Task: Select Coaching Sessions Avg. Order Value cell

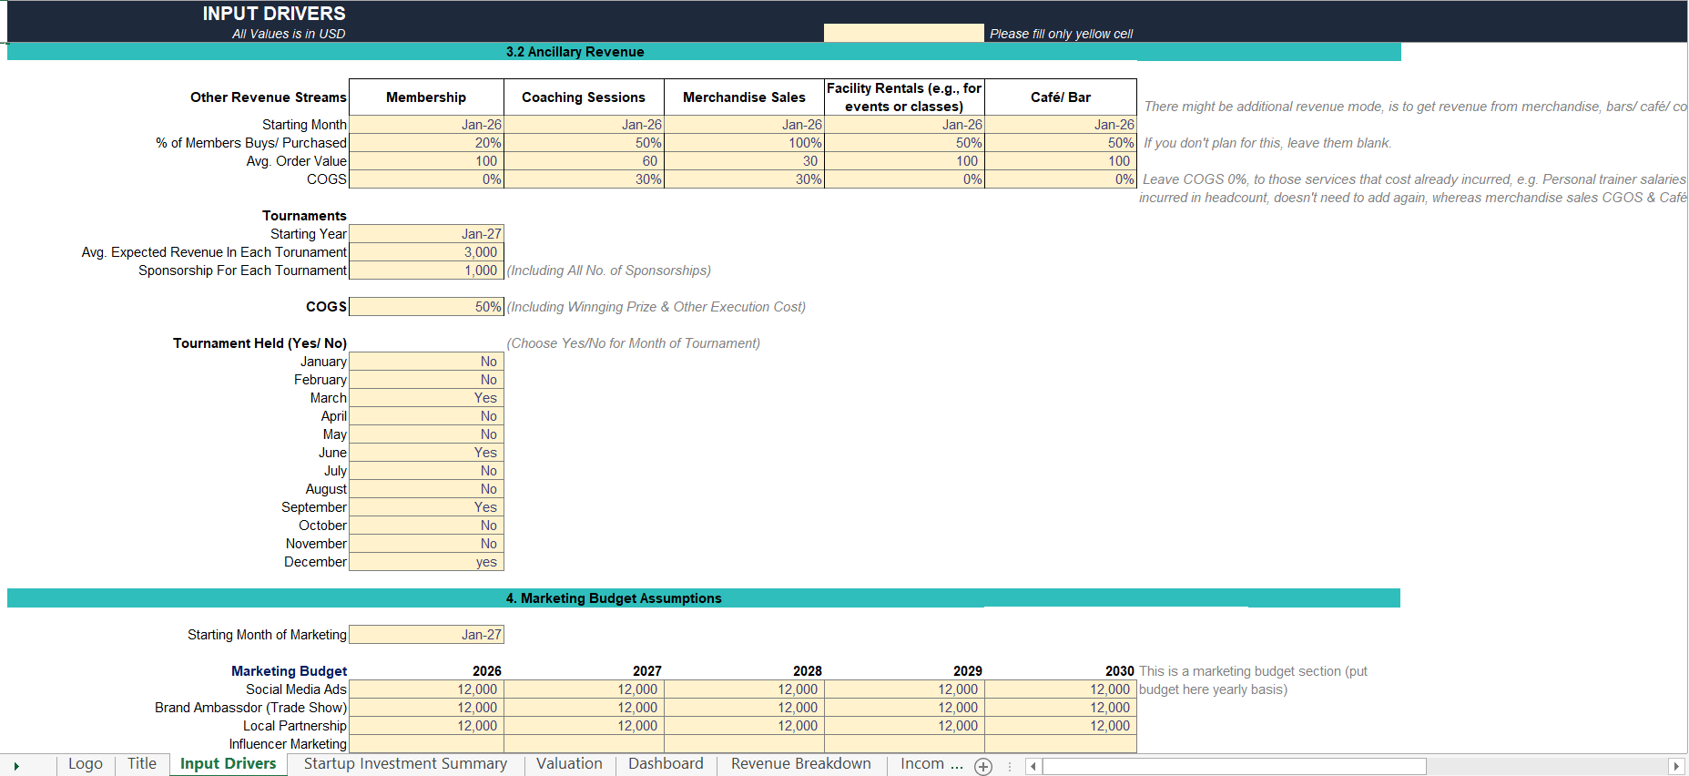Action: pyautogui.click(x=584, y=161)
